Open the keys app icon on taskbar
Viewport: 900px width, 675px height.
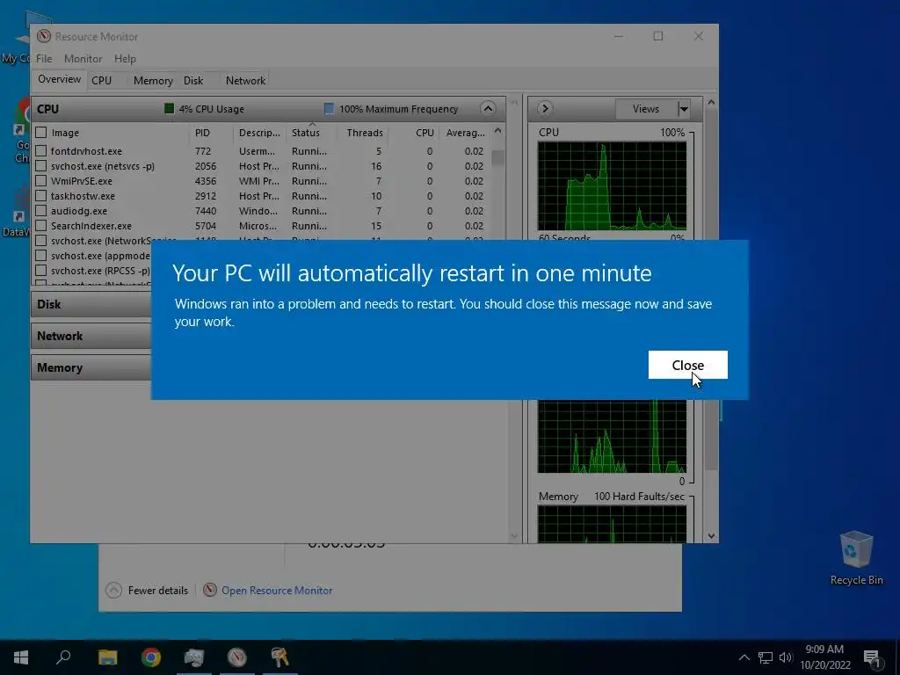[280, 657]
